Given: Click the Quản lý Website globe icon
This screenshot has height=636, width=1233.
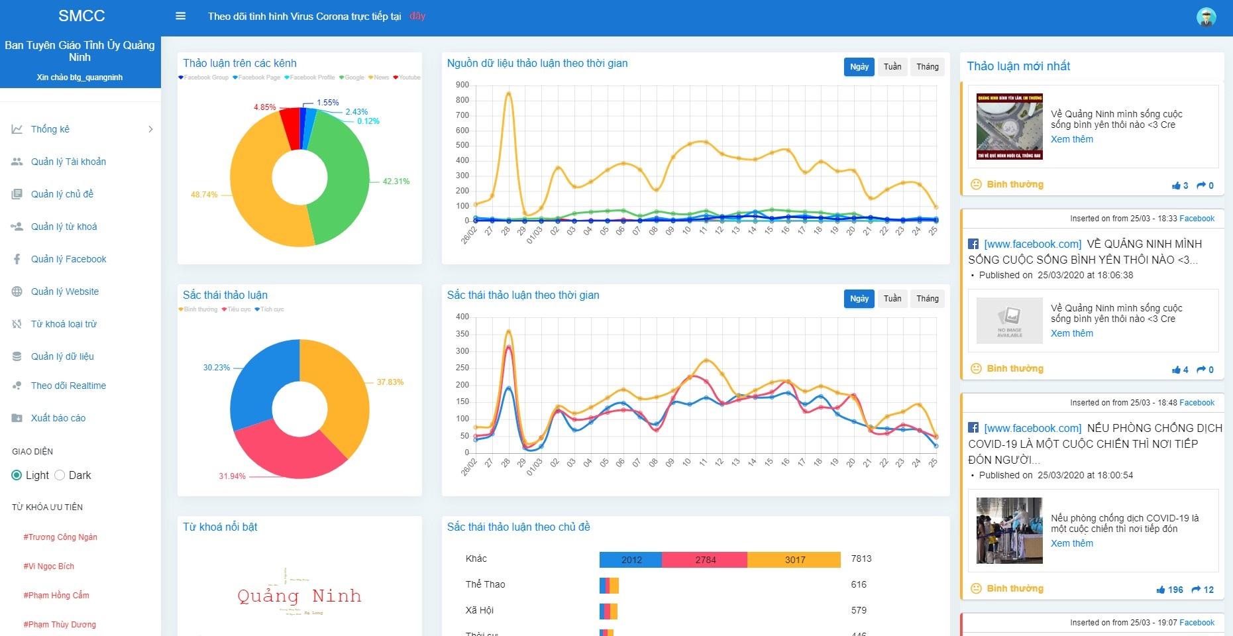Looking at the screenshot, I should click(x=17, y=291).
